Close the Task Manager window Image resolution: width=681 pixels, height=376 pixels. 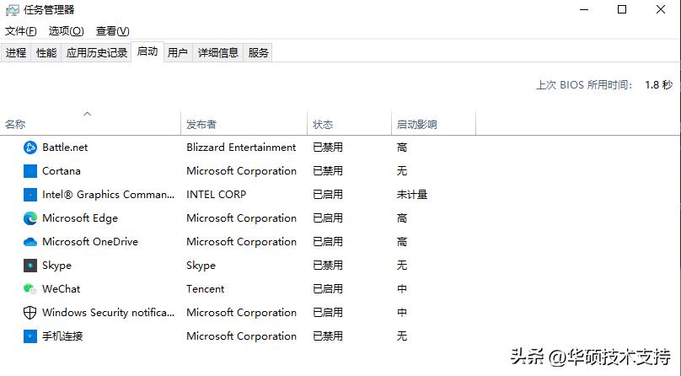[661, 9]
